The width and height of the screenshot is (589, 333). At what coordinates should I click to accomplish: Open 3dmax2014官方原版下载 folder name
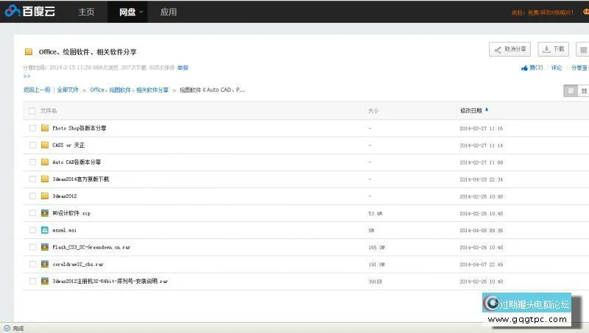point(81,179)
